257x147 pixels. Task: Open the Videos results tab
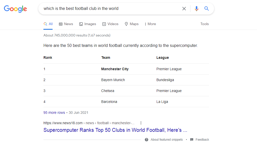(x=110, y=24)
